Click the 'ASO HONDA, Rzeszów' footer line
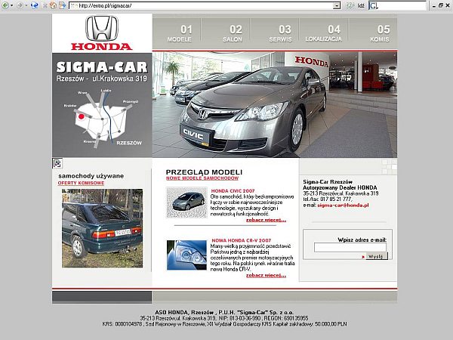The height and width of the screenshot is (340, 453). click(x=224, y=313)
